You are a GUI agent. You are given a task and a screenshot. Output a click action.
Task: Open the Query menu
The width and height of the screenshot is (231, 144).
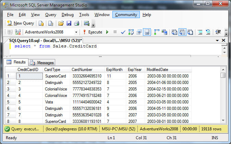click(51, 15)
